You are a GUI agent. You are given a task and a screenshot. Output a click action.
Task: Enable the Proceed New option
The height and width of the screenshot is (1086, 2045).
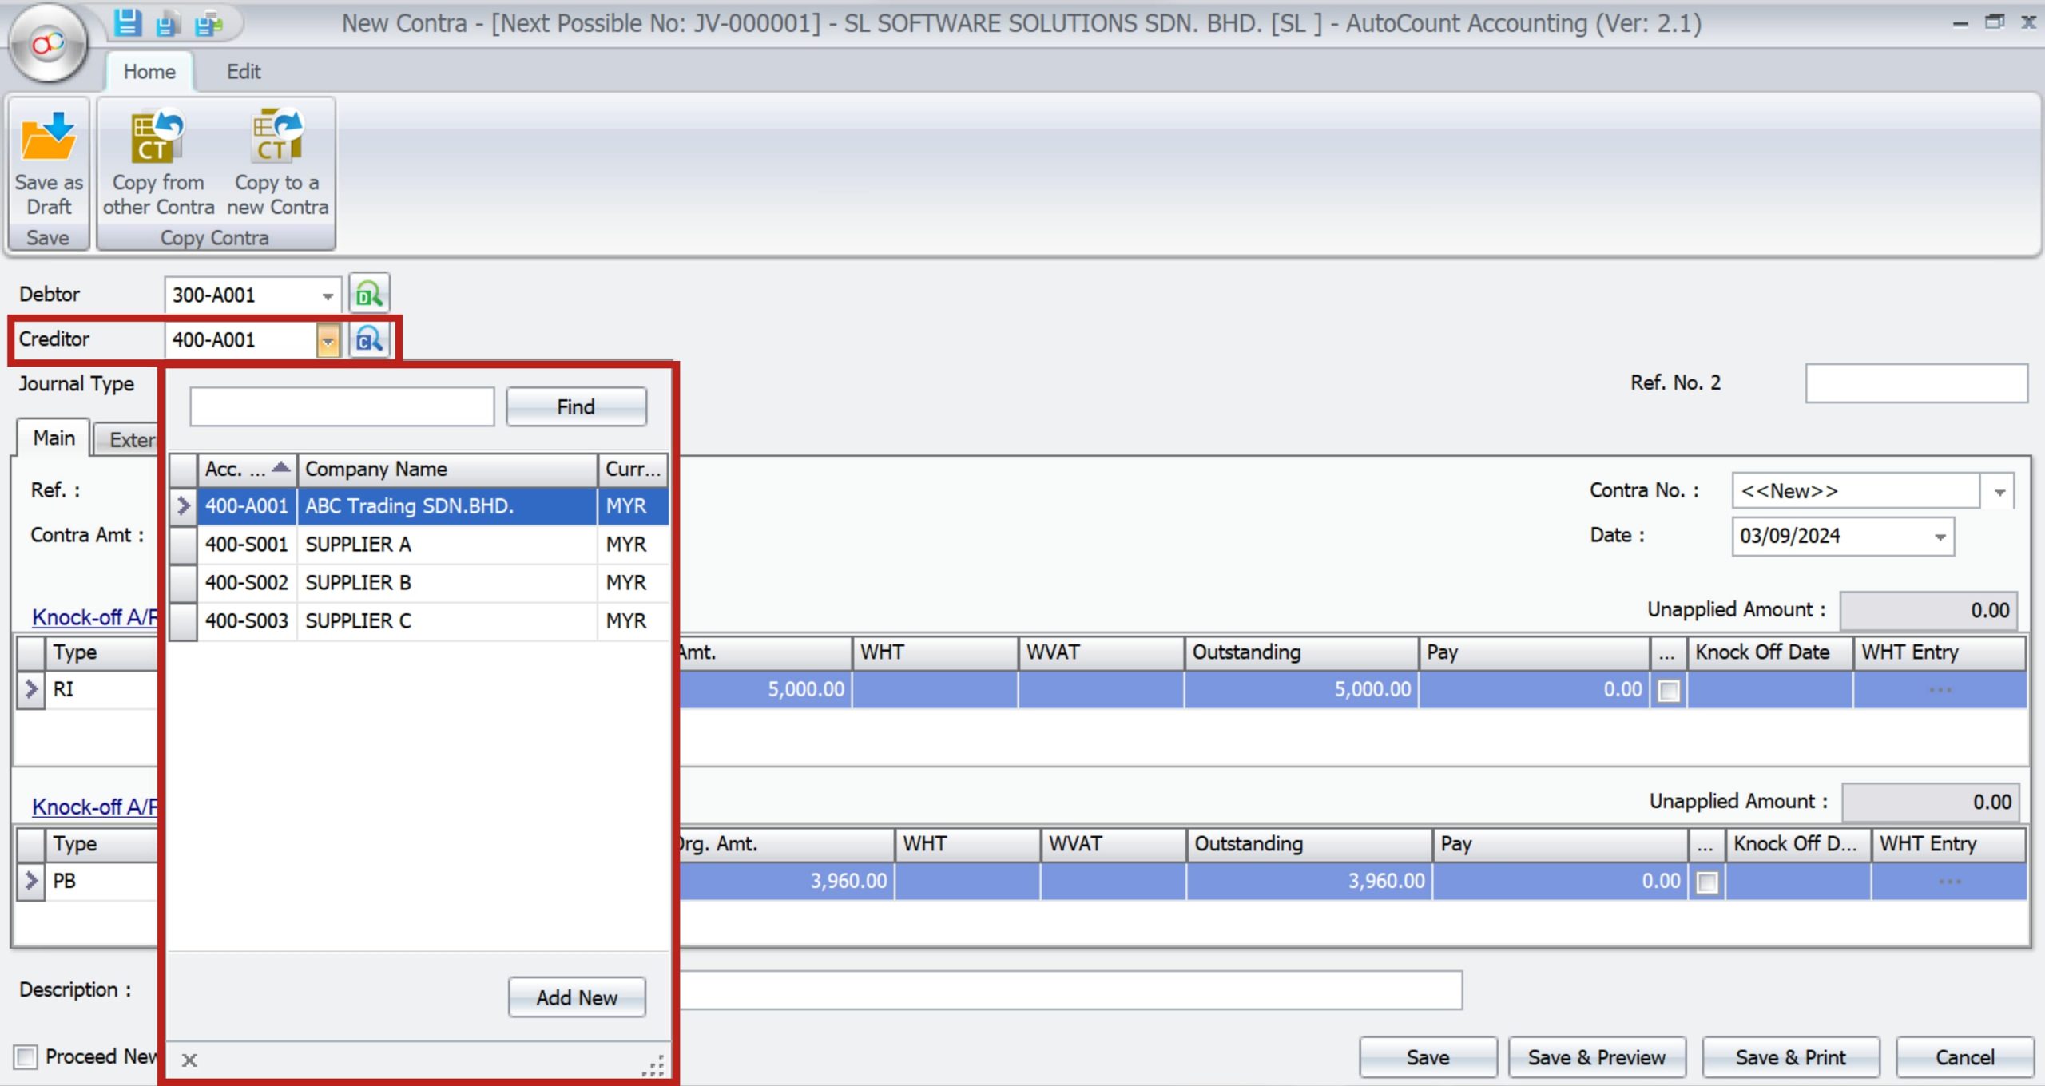click(x=26, y=1056)
